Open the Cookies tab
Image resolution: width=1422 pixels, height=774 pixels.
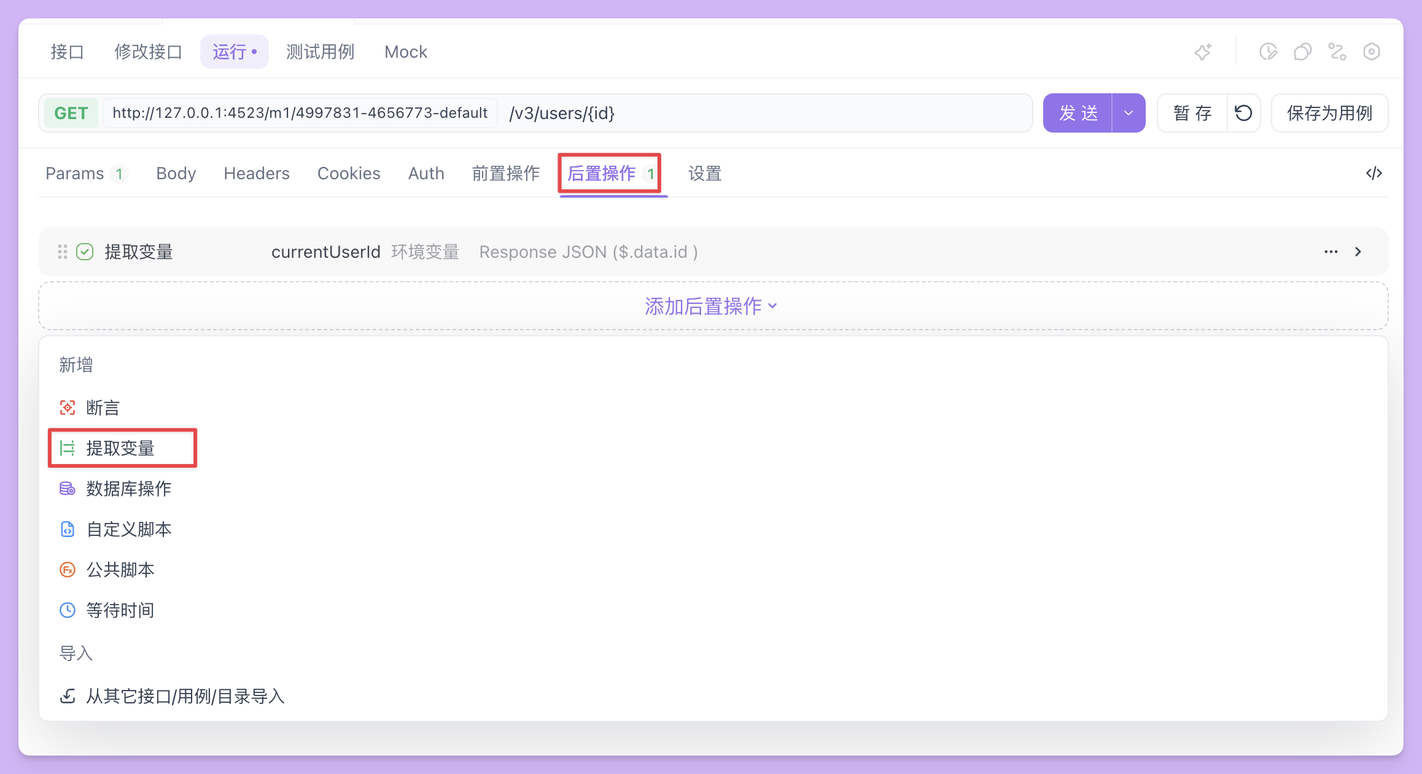(349, 174)
